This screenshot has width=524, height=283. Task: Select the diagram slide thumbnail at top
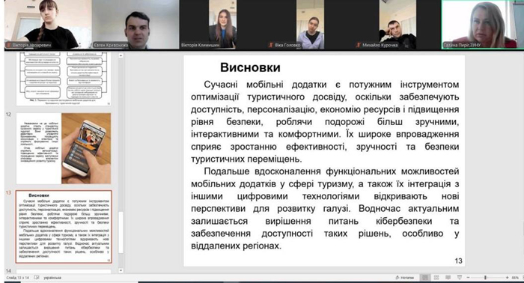64,79
